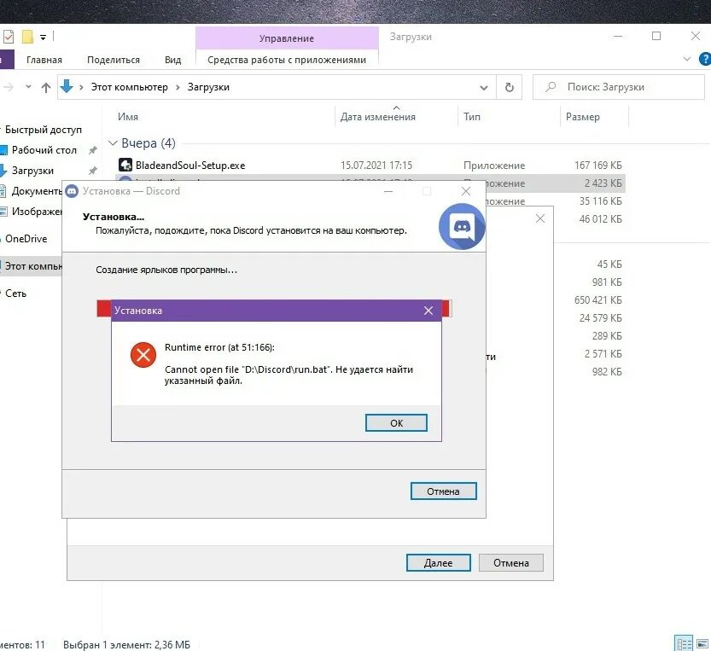Open Средства работы с приложениями tab
Viewport: 711px width, 651px height.
coord(287,60)
